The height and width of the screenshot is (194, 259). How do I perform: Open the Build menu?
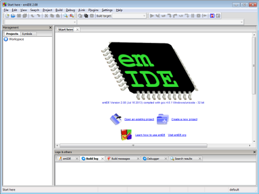click(x=59, y=10)
